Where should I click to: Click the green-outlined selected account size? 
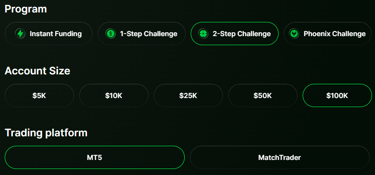pyautogui.click(x=337, y=95)
